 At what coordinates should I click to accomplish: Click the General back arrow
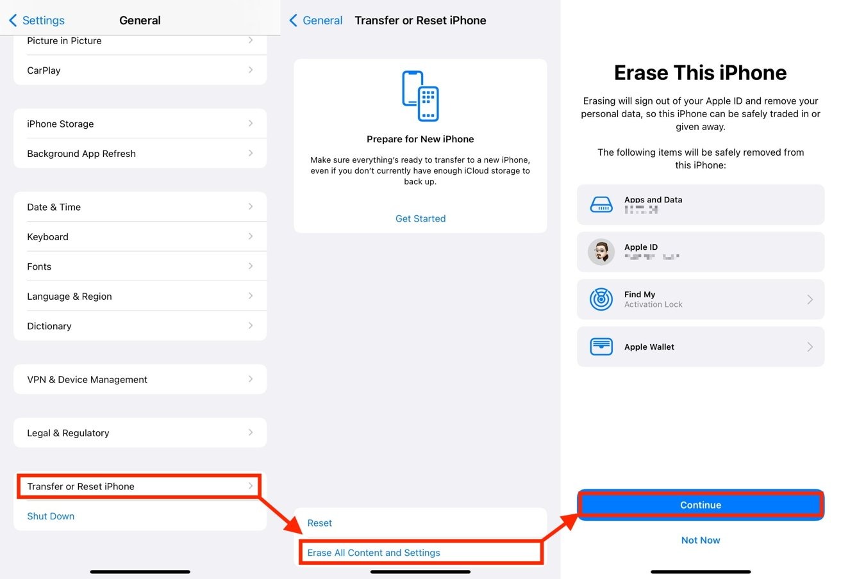[x=294, y=20]
